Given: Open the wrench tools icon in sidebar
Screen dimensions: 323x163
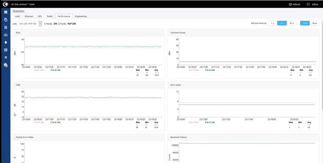Looking at the screenshot, I should click(6, 57).
